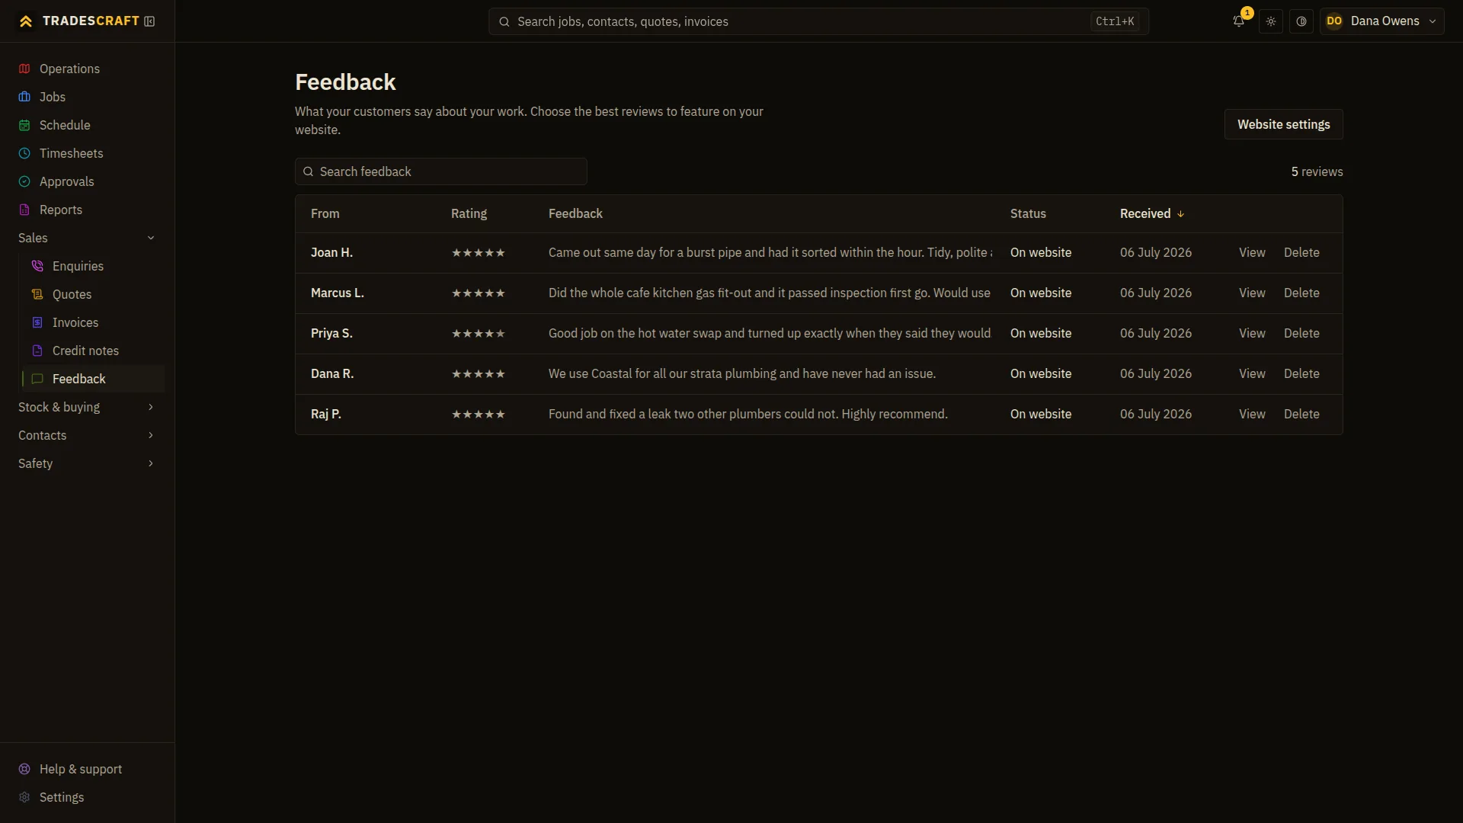View Marcus L. review

click(x=1252, y=293)
